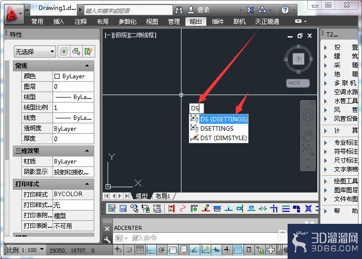This screenshot has width=362, height=259.
Task: Click the 线宽 ByLayer lineweight value
Action: pos(73,118)
